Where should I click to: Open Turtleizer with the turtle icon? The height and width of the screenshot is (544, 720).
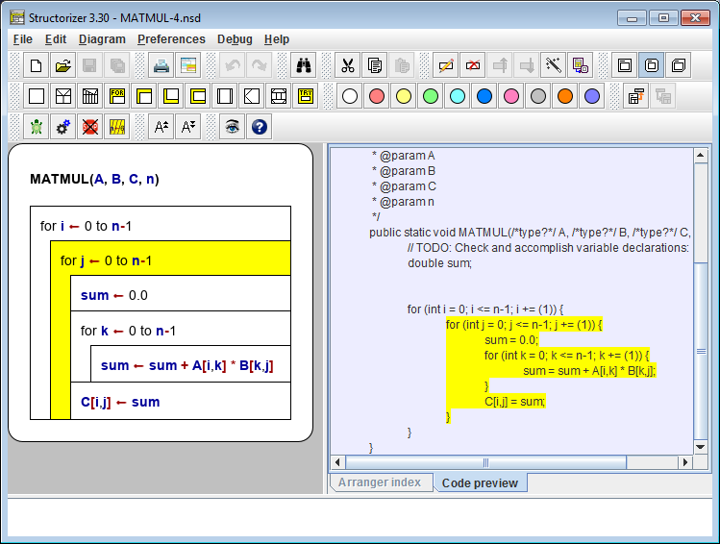point(37,127)
